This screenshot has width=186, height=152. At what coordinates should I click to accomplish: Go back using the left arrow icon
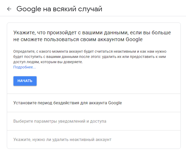[9, 9]
